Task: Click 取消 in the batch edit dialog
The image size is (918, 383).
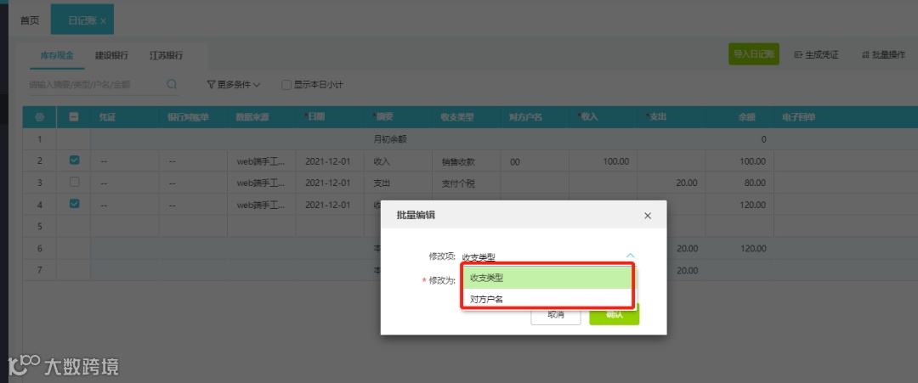Action: pyautogui.click(x=556, y=314)
